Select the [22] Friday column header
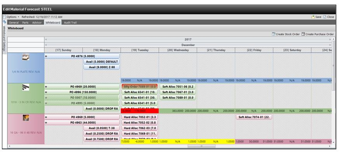This screenshot has height=152, width=339. pyautogui.click(x=254, y=50)
